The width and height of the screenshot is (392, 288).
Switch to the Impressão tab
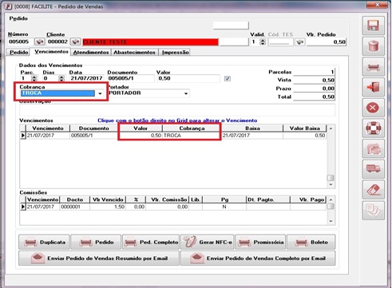(x=176, y=53)
